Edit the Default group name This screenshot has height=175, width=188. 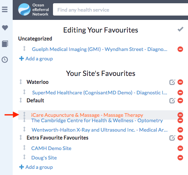click(172, 101)
